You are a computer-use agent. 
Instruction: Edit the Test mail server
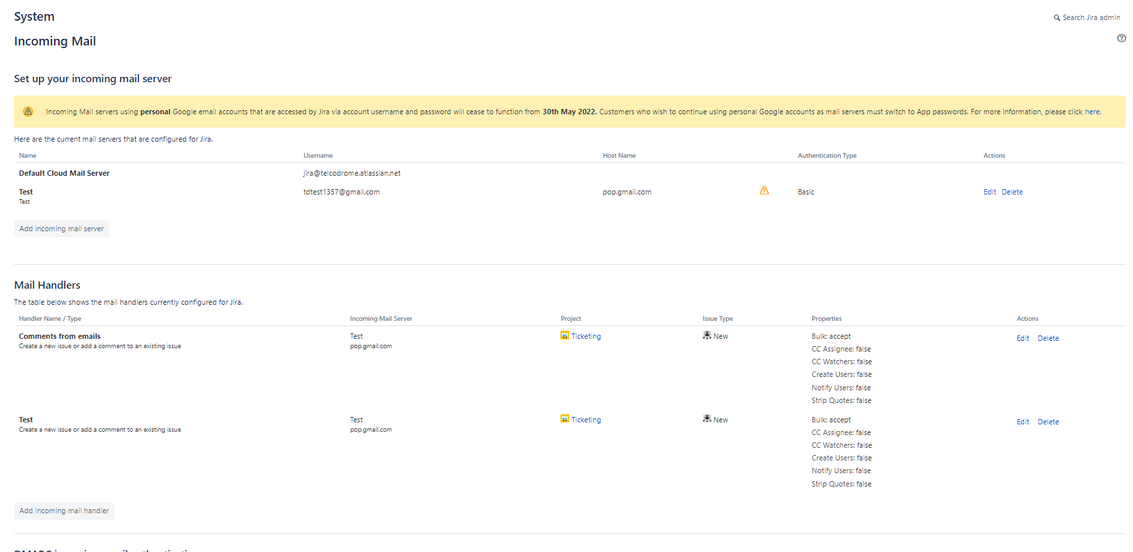point(989,192)
